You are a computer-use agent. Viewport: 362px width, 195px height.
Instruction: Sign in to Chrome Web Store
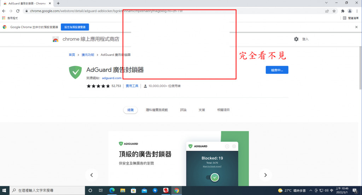[305, 39]
